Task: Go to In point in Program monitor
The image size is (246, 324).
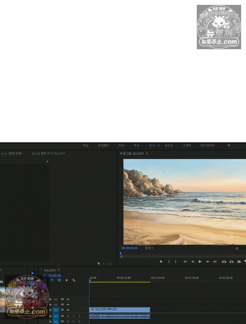Action: click(x=185, y=261)
